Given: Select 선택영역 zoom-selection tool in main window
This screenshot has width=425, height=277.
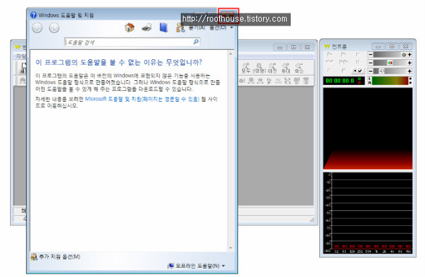Looking at the screenshot, I should click(259, 68).
